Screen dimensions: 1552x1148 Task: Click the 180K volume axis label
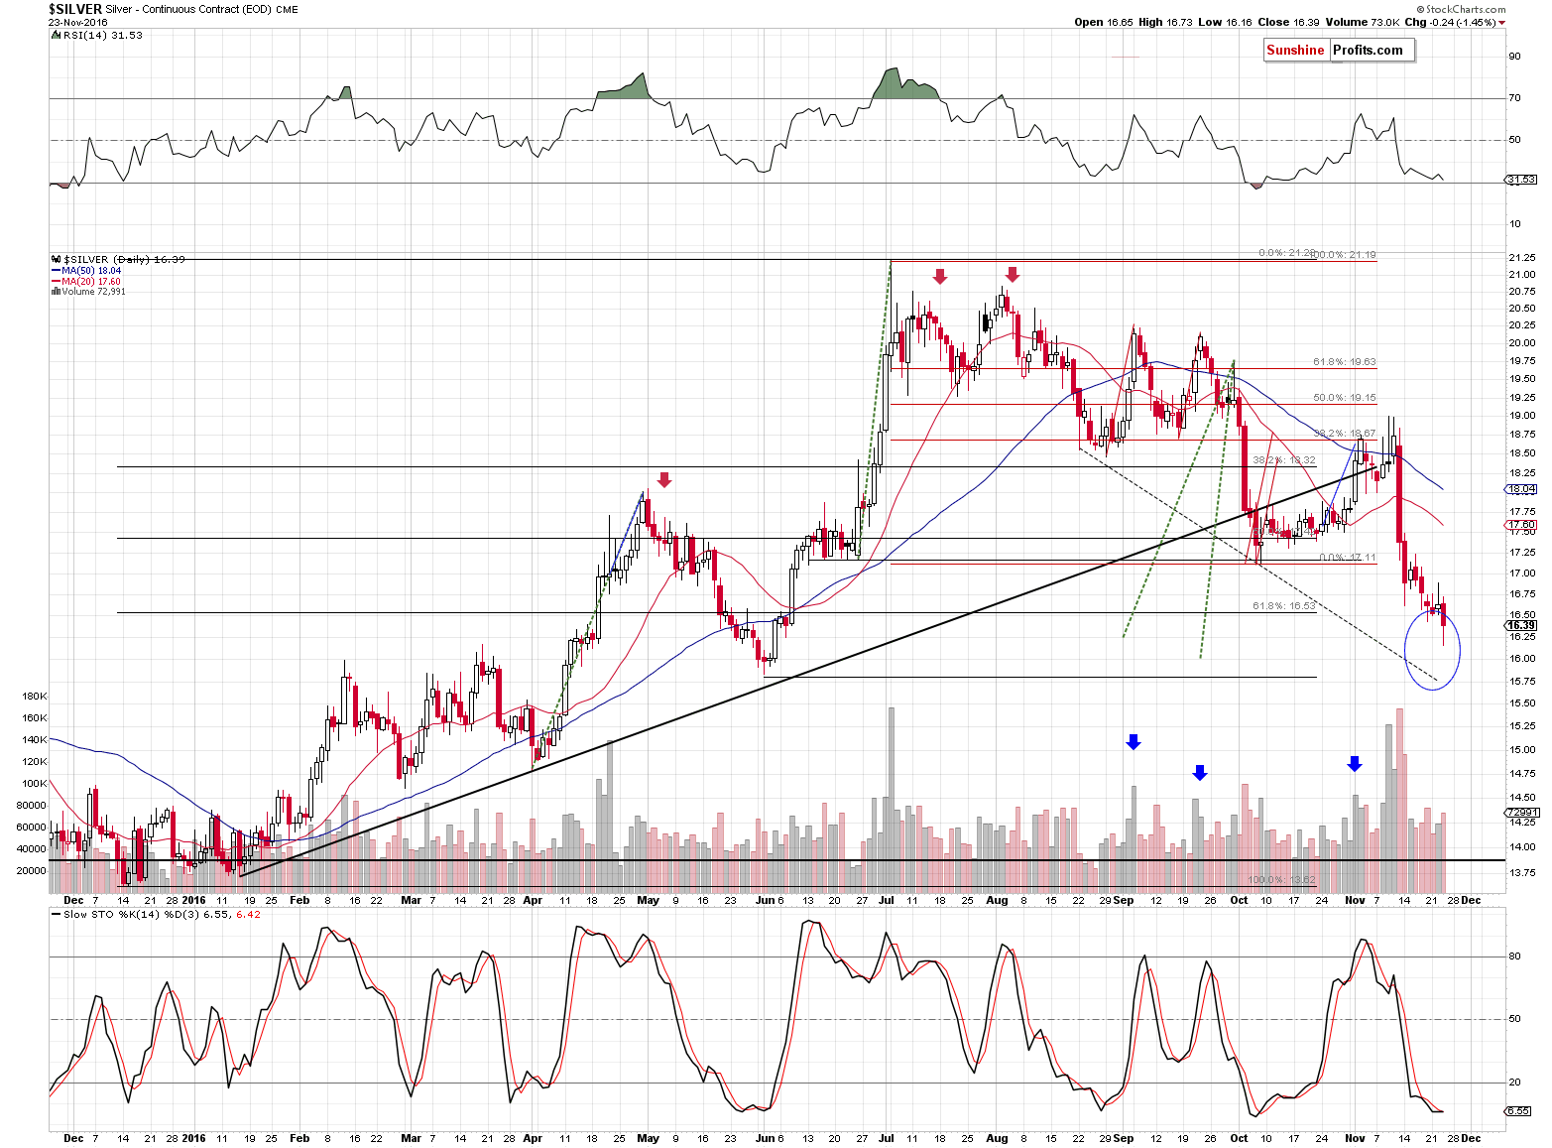click(34, 697)
